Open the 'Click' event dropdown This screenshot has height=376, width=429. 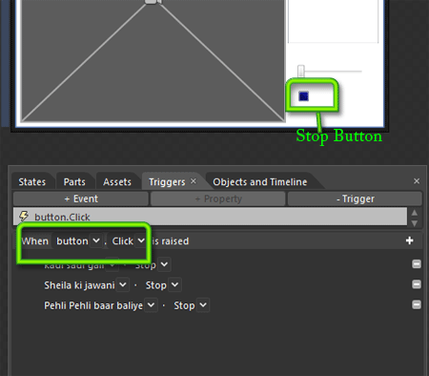[x=141, y=240]
